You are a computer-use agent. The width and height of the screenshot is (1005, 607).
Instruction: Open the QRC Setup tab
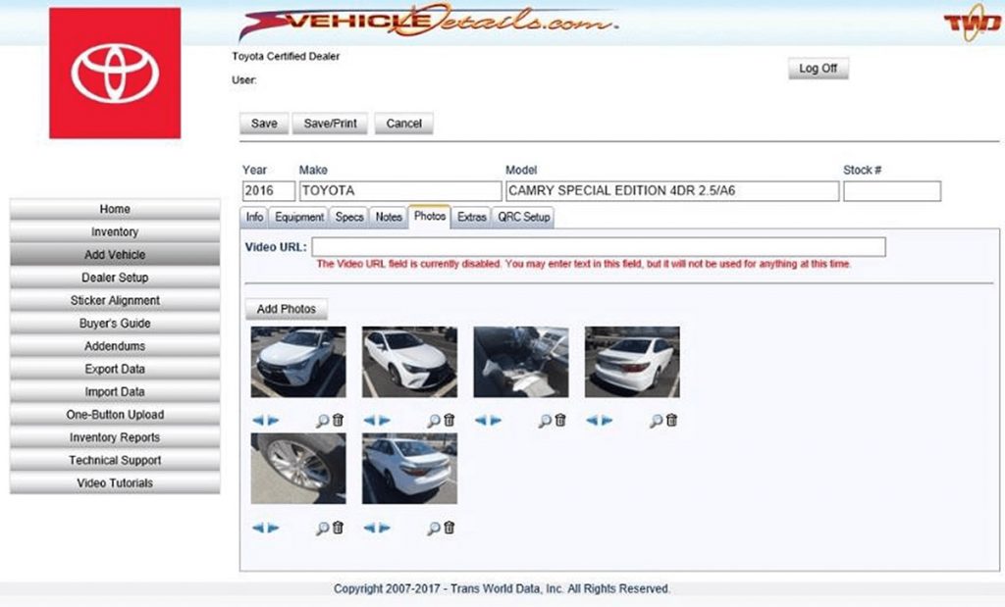[x=523, y=217]
